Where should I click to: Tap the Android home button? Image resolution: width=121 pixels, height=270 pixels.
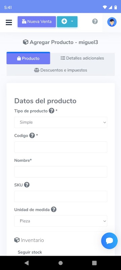click(61, 263)
